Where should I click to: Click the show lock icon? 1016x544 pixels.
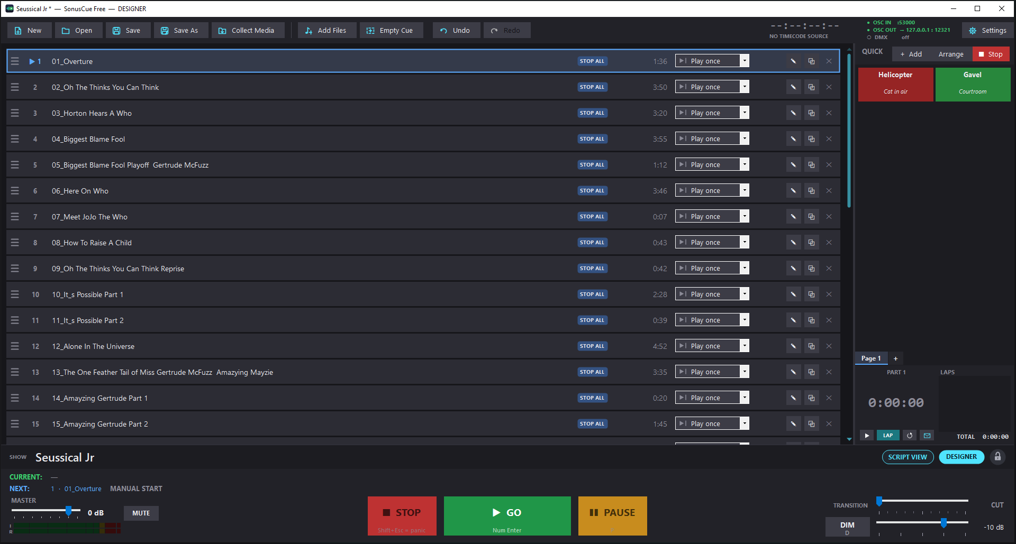997,457
